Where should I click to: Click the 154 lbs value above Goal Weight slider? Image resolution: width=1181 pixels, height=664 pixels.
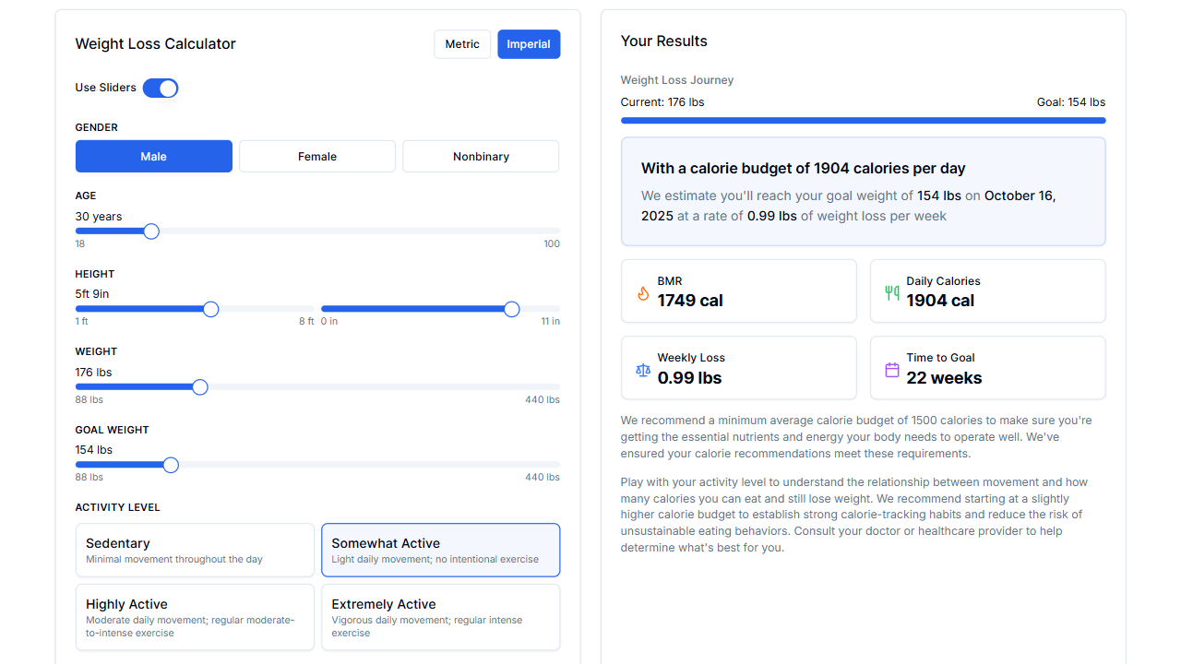(x=94, y=450)
